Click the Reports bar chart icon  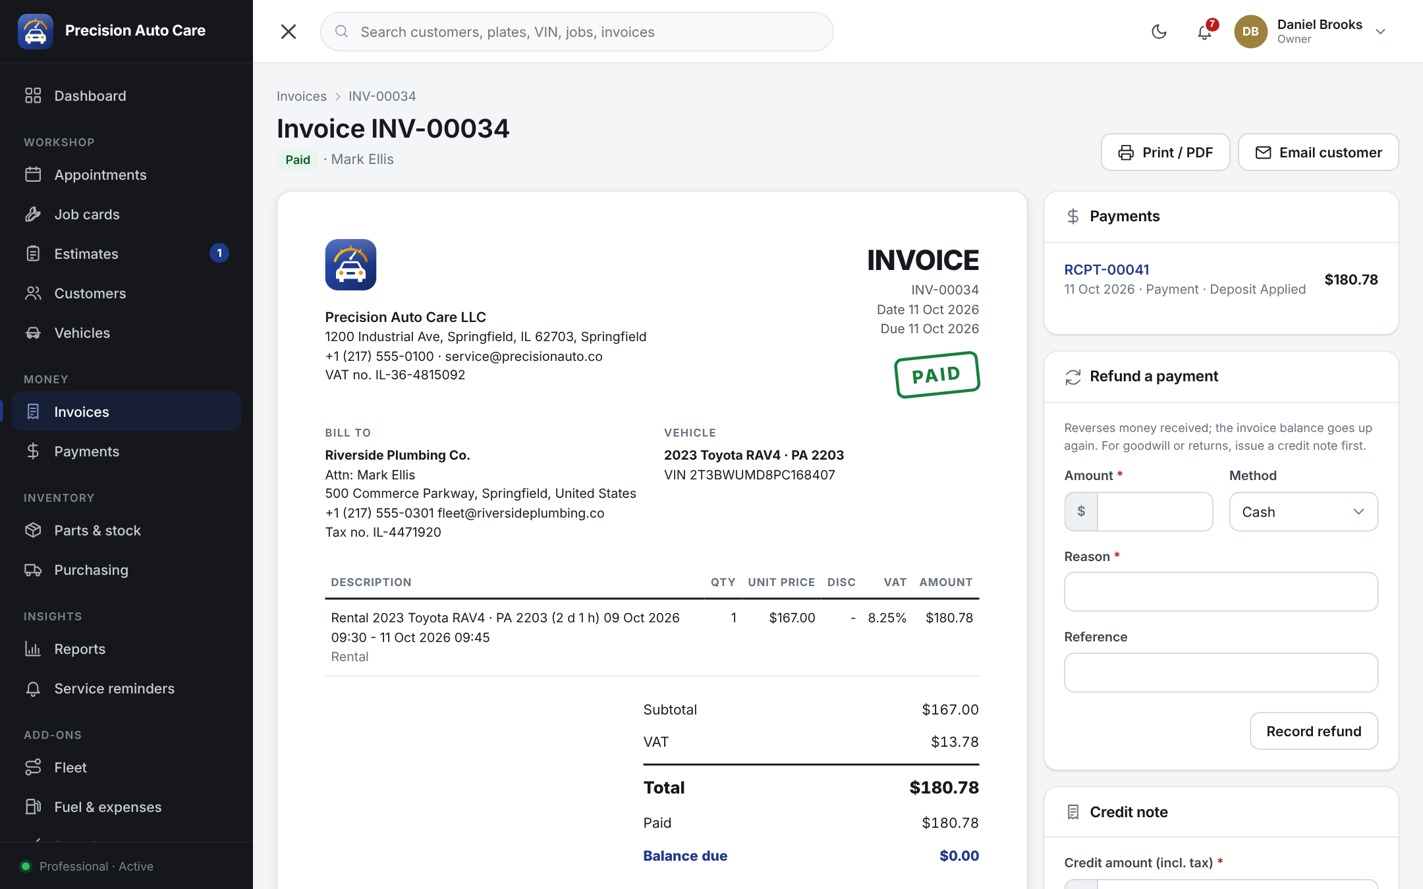(33, 649)
